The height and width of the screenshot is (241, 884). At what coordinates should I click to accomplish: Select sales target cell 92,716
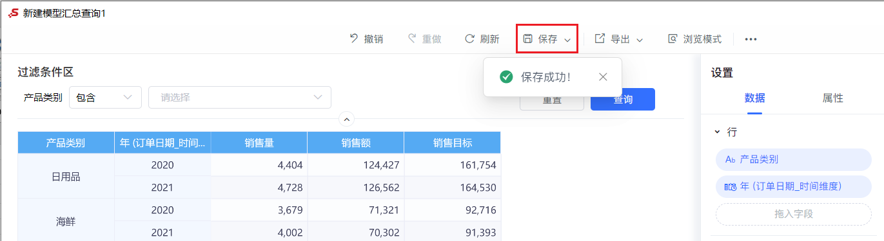pos(452,210)
